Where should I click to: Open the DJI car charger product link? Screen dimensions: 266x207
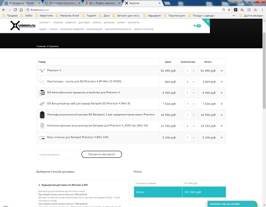[83, 92]
